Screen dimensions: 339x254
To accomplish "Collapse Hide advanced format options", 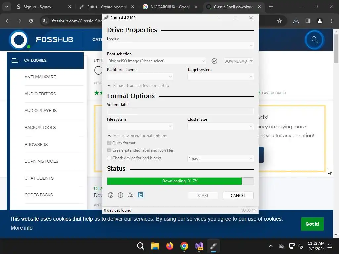I will [x=137, y=136].
